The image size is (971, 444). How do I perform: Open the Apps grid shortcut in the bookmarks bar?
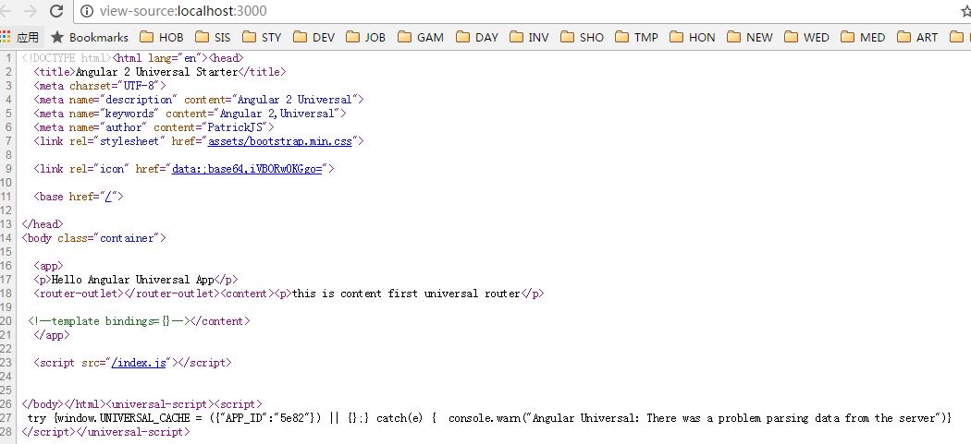(21, 37)
